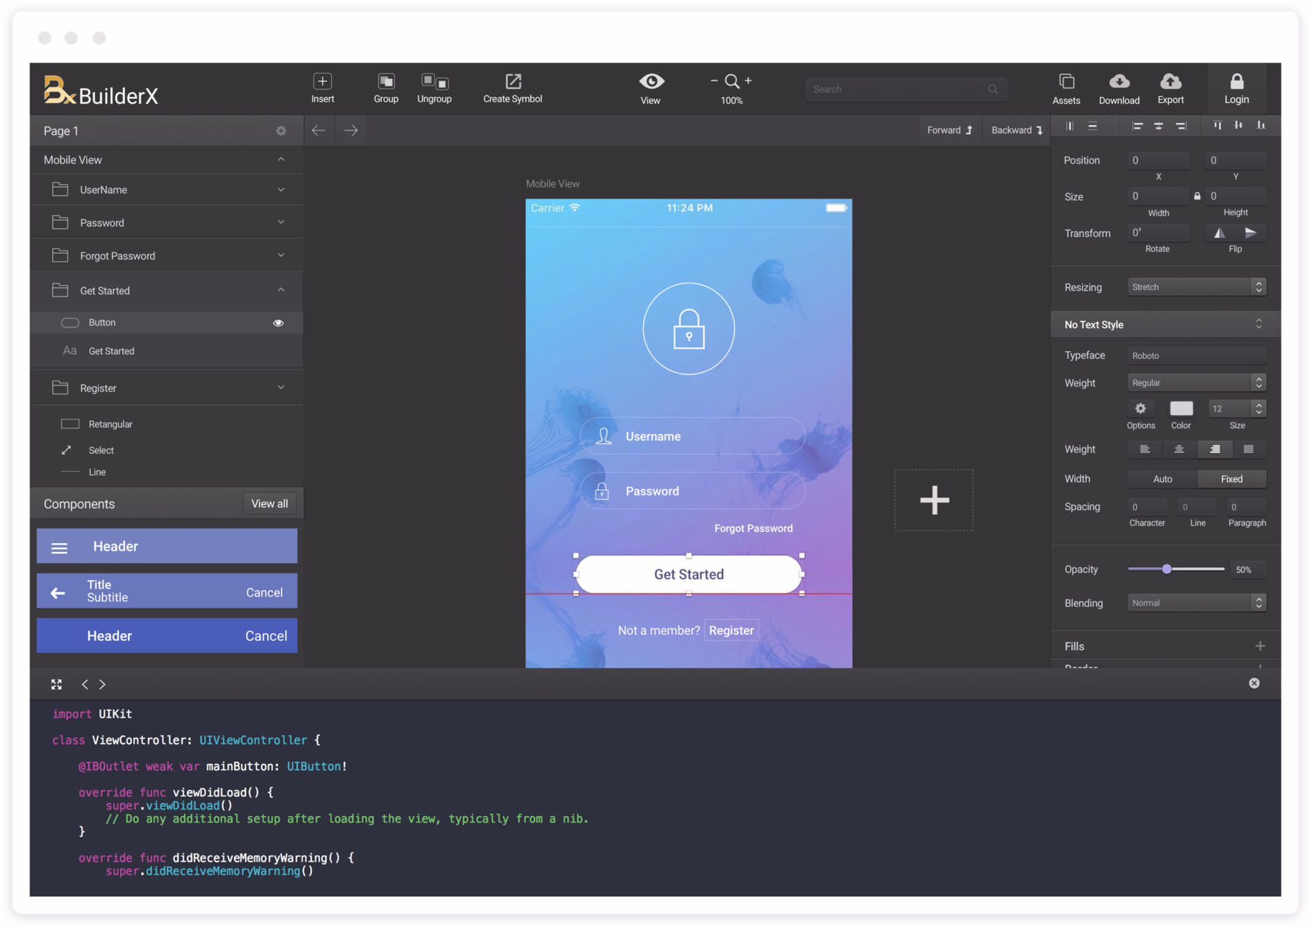Flip horizontally icon
Viewport: 1311px width, 928px height.
[x=1219, y=233]
